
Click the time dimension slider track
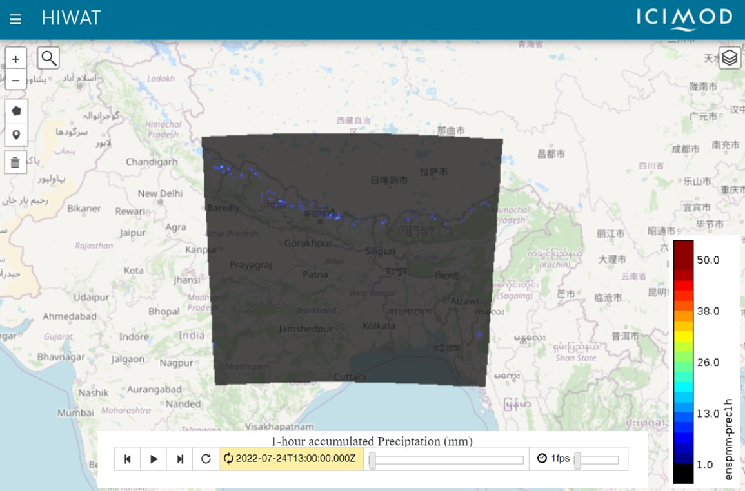446,460
